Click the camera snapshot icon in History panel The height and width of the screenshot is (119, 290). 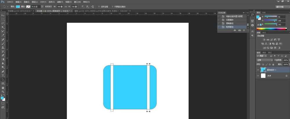pyautogui.click(x=240, y=30)
